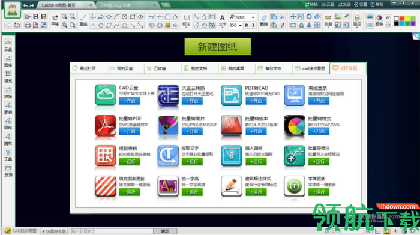This screenshot has height=235, width=420.
Task: Open 云盘 in left sidebar
Action: pos(8,45)
